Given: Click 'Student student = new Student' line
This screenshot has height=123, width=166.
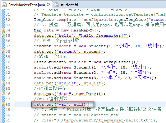Looking at the screenshot, I should (x=99, y=46).
